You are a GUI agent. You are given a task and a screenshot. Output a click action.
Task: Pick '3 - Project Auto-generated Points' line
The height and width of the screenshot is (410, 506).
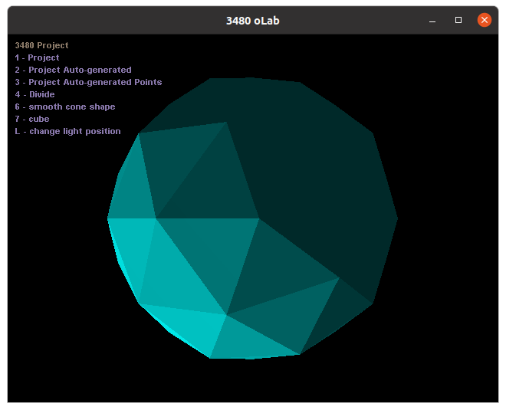[x=88, y=82]
